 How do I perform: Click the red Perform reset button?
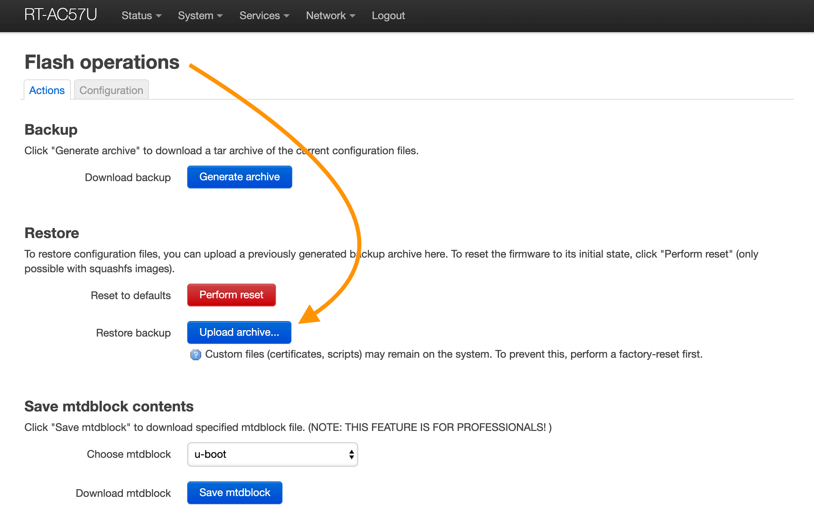tap(231, 295)
